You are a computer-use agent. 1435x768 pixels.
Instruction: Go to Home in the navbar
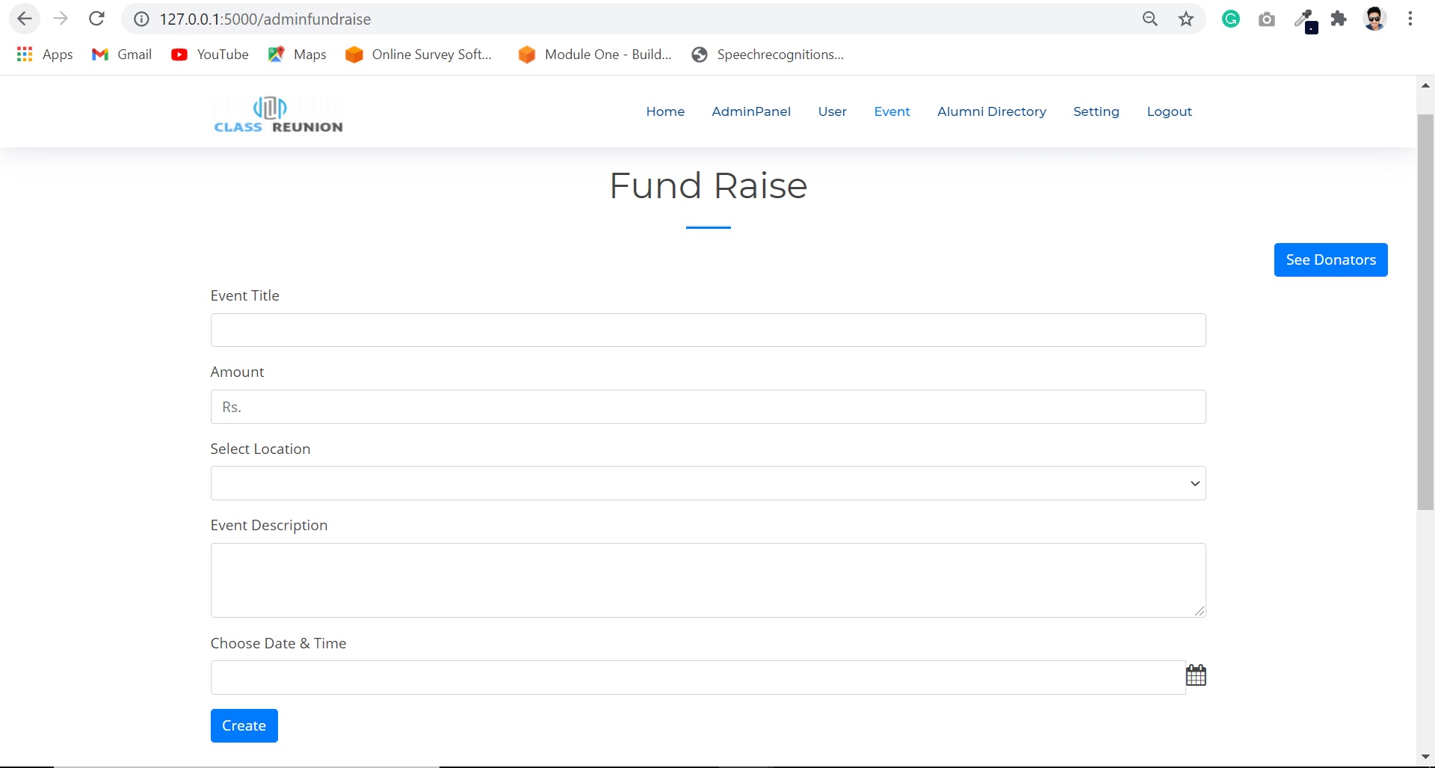[665, 111]
